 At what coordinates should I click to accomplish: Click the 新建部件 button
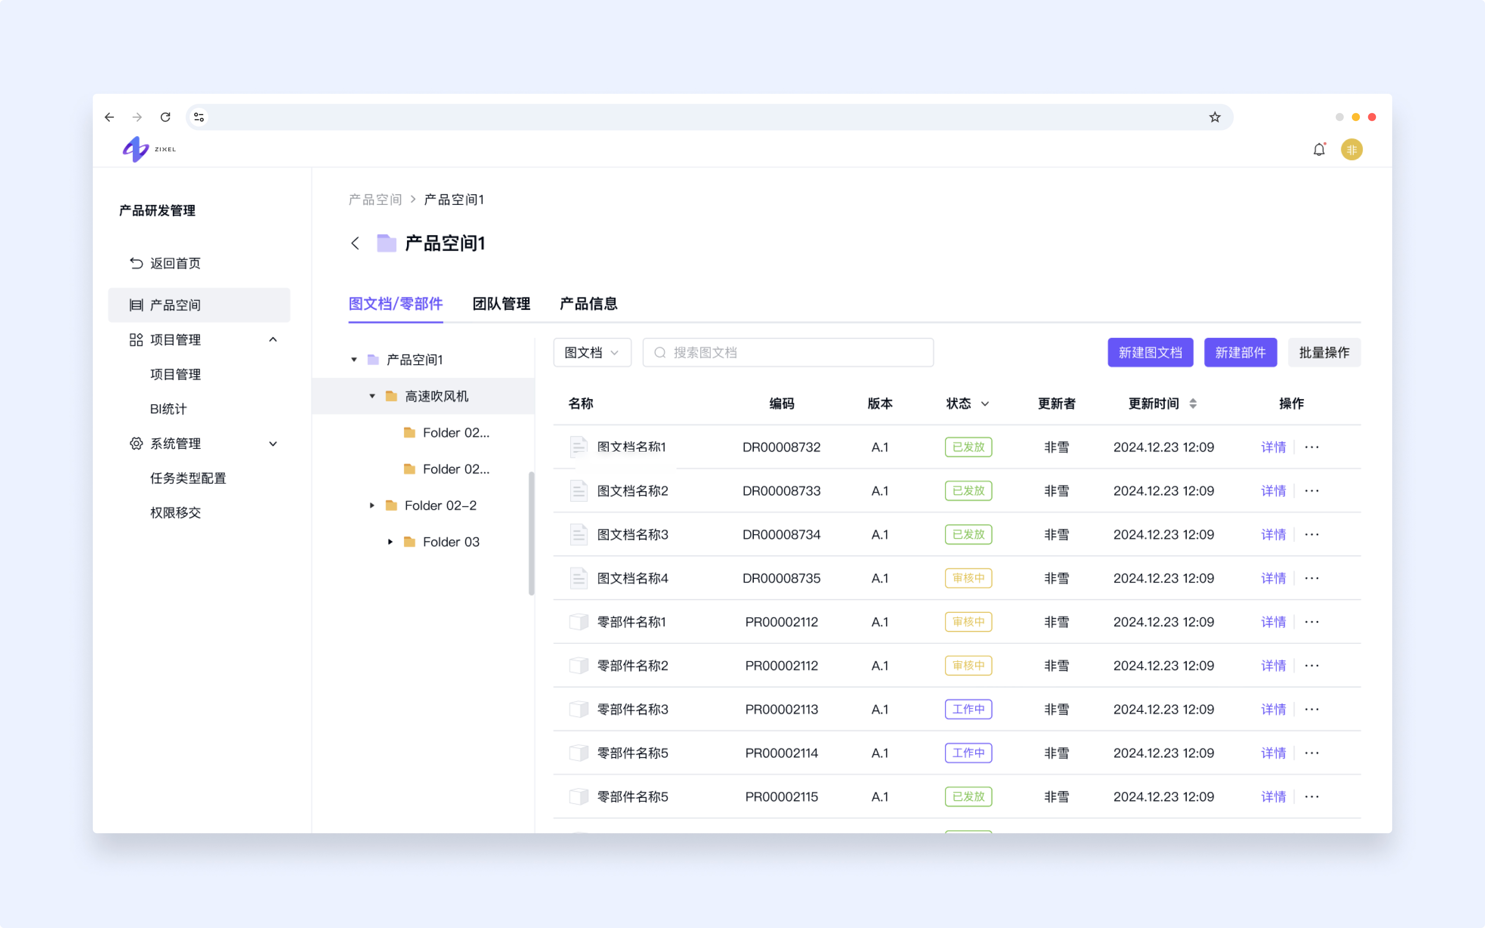[1241, 352]
